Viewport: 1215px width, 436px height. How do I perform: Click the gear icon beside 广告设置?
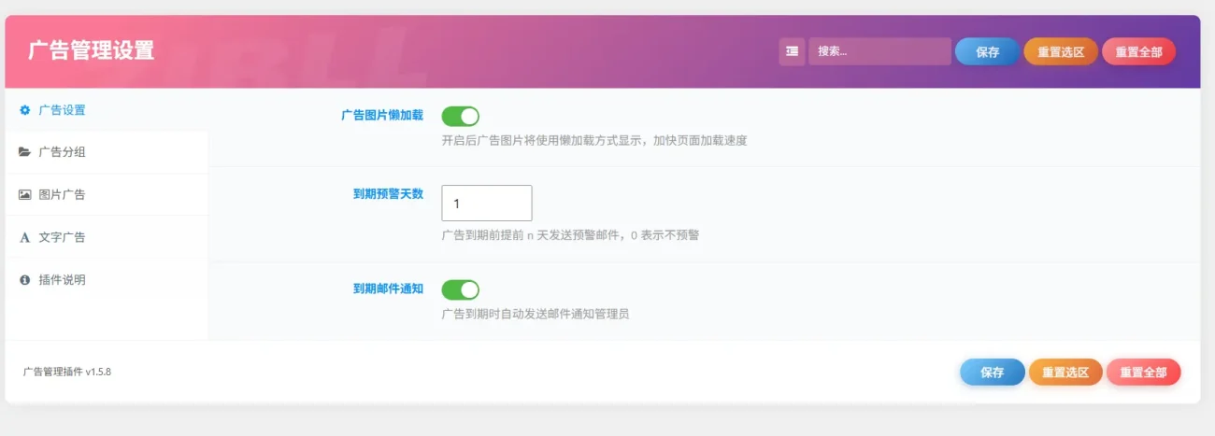point(25,110)
